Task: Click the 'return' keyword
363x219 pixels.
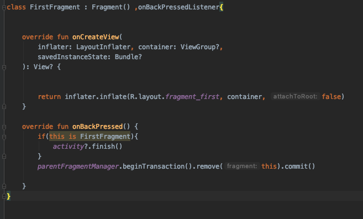Action: click(x=49, y=96)
